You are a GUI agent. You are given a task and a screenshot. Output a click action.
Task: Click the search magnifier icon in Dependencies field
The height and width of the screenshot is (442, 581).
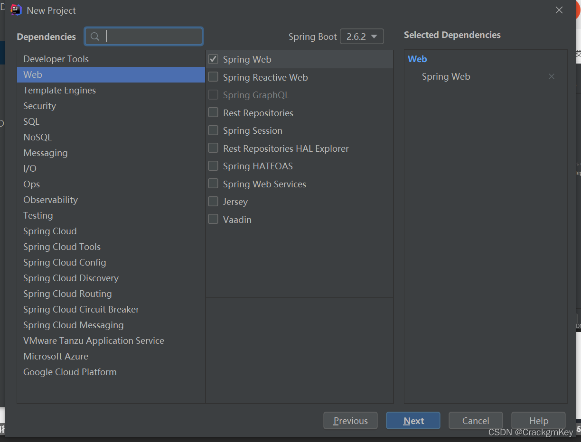95,37
